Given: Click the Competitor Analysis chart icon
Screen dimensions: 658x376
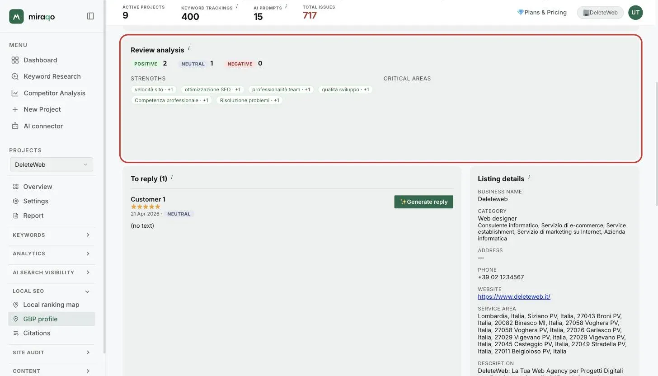Looking at the screenshot, I should click(15, 93).
